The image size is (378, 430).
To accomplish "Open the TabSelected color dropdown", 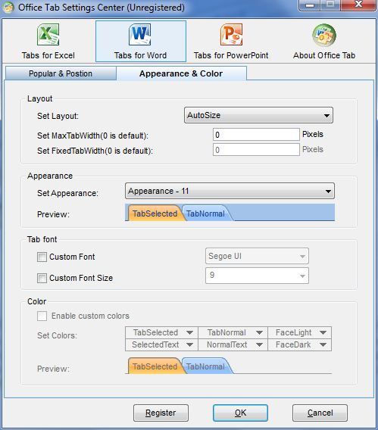I will pos(161,332).
